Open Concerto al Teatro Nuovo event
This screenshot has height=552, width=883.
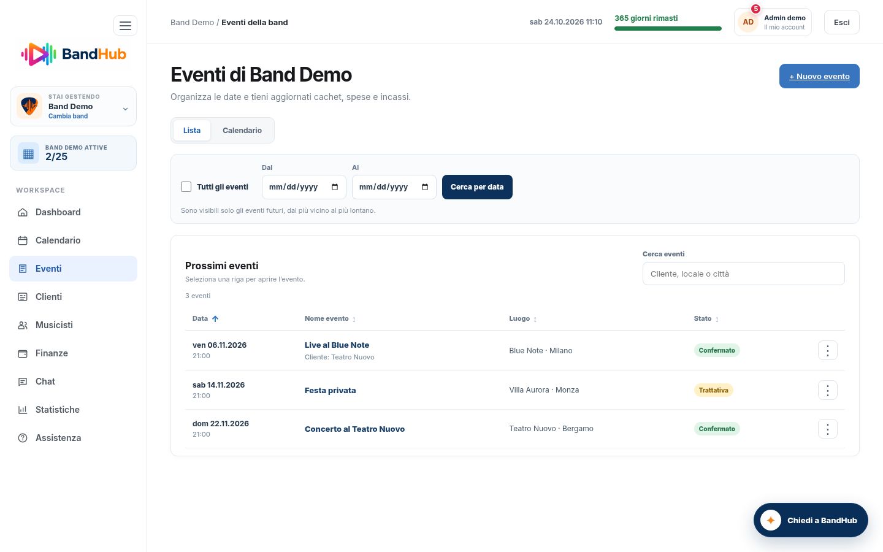pyautogui.click(x=354, y=429)
